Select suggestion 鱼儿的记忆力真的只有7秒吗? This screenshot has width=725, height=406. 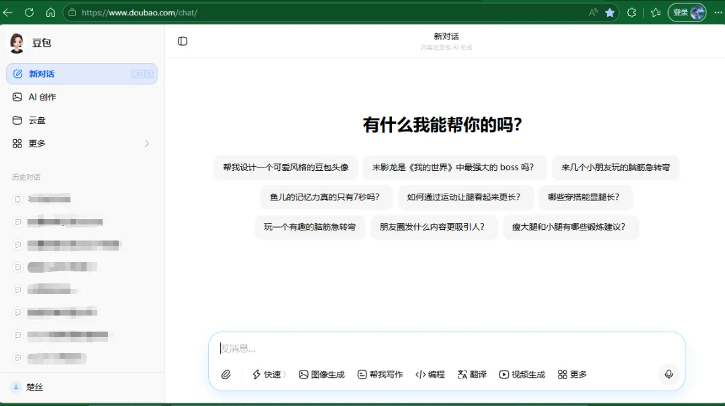pyautogui.click(x=325, y=198)
